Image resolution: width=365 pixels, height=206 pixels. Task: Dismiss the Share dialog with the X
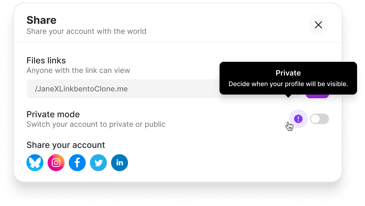click(318, 25)
